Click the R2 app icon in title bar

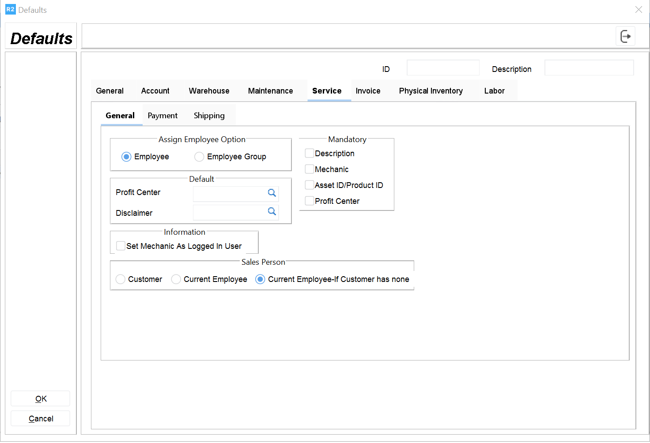10,9
